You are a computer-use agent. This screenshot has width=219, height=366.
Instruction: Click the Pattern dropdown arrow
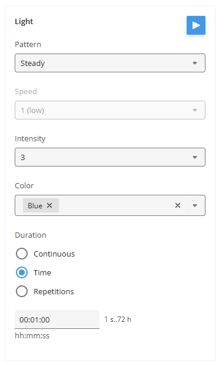195,63
